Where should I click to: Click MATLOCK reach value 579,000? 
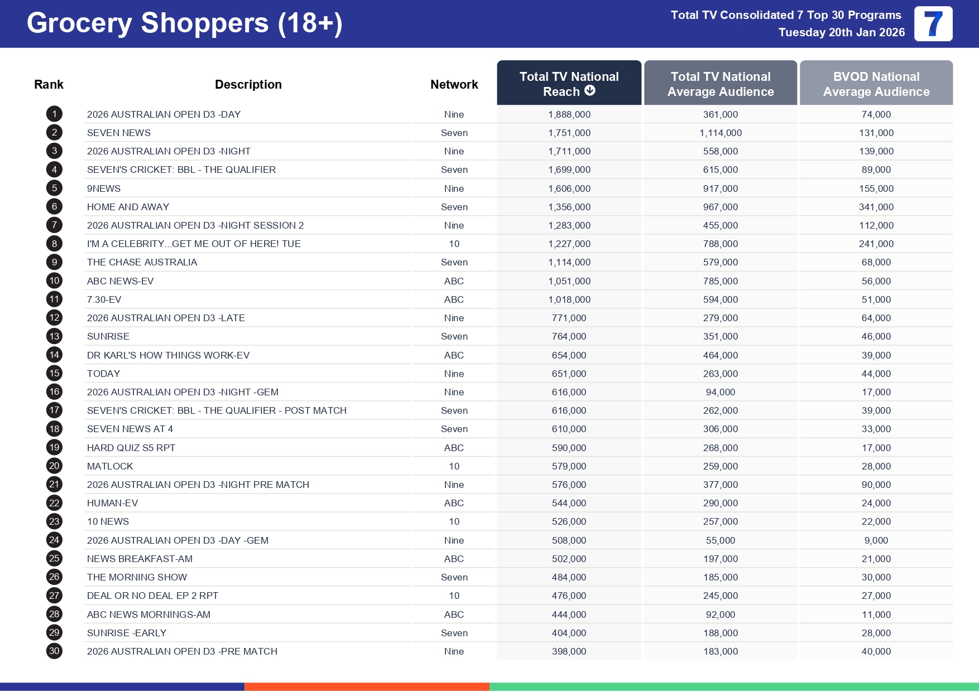[x=569, y=466]
